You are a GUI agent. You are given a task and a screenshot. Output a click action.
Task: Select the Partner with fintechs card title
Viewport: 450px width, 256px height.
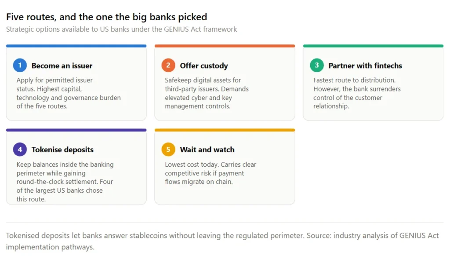pyautogui.click(x=365, y=66)
